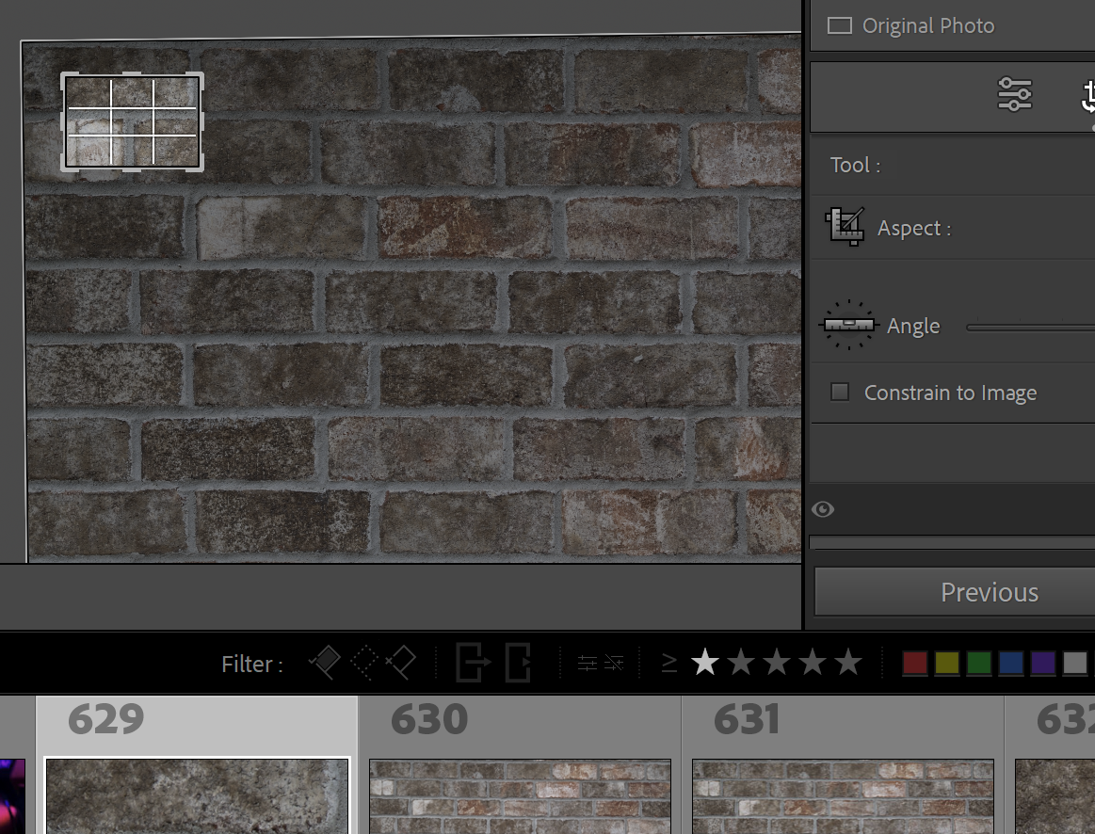Select the Crop Frame tool beside Aspect
The image size is (1095, 834).
coord(845,227)
